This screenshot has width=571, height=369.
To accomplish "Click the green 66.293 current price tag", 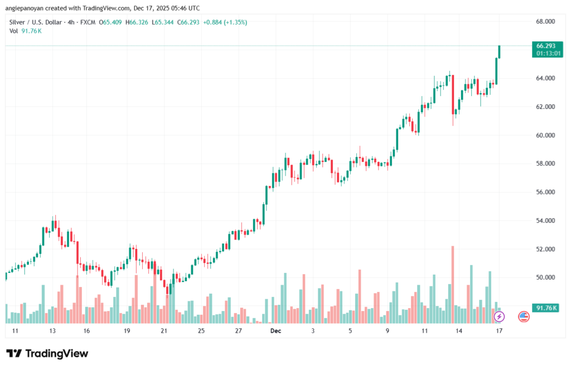I will (x=545, y=46).
